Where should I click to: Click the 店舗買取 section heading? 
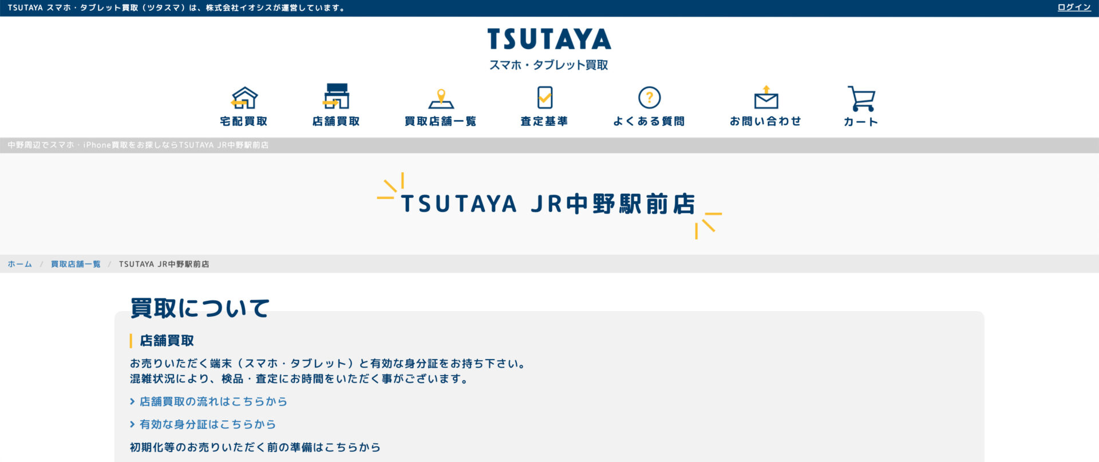click(167, 341)
